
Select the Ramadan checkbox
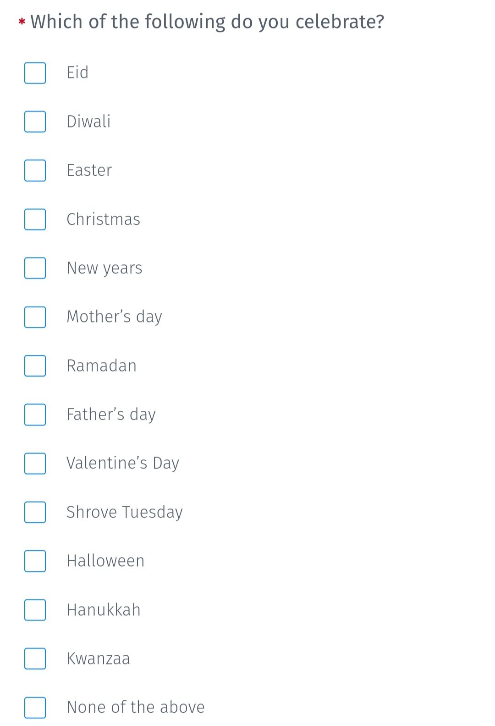(35, 366)
